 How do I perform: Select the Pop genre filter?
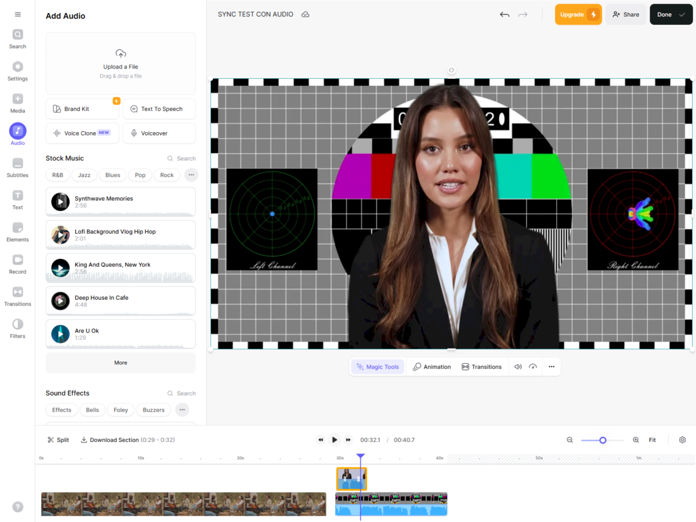(140, 175)
